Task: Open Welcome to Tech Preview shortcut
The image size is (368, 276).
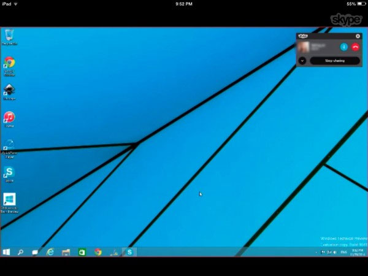Action: pyautogui.click(x=9, y=203)
